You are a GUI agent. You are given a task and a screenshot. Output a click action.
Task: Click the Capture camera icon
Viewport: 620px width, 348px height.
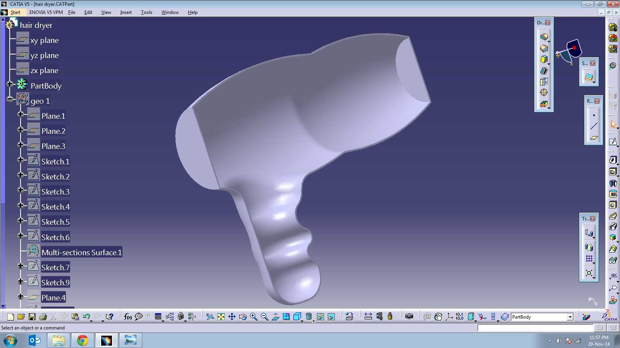point(409,317)
